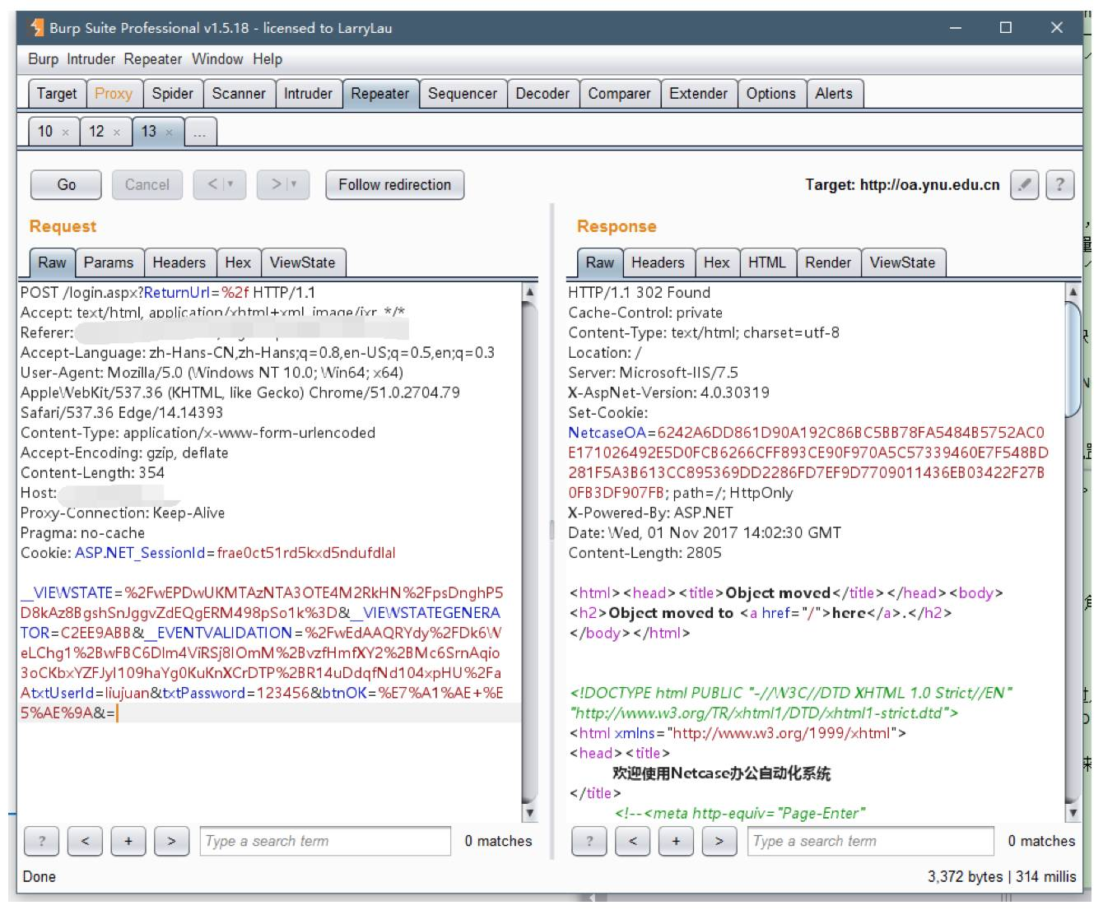The height and width of the screenshot is (910, 1103).
Task: Switch to the Options tab
Action: click(771, 94)
